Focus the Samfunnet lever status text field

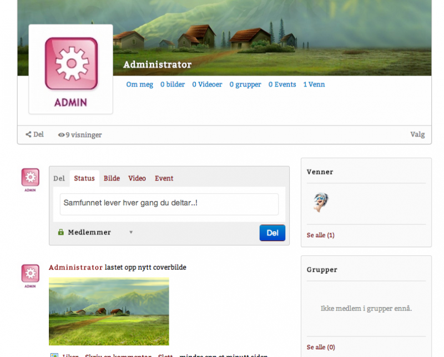click(169, 204)
